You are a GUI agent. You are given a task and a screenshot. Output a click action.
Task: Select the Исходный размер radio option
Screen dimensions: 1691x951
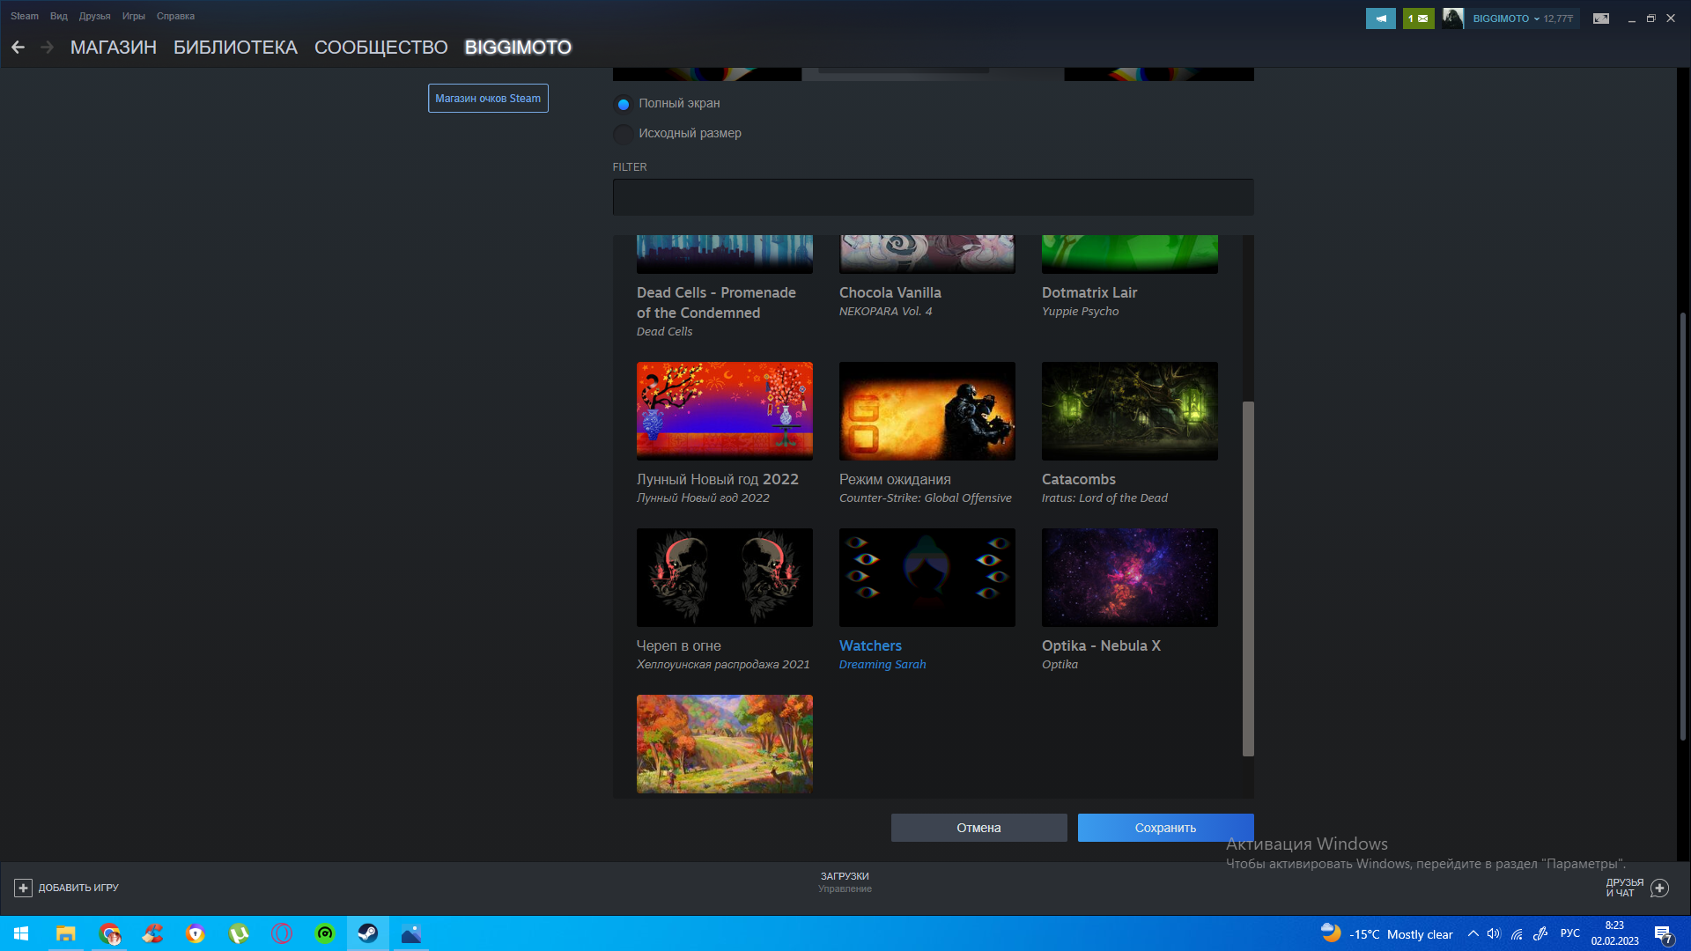point(624,134)
